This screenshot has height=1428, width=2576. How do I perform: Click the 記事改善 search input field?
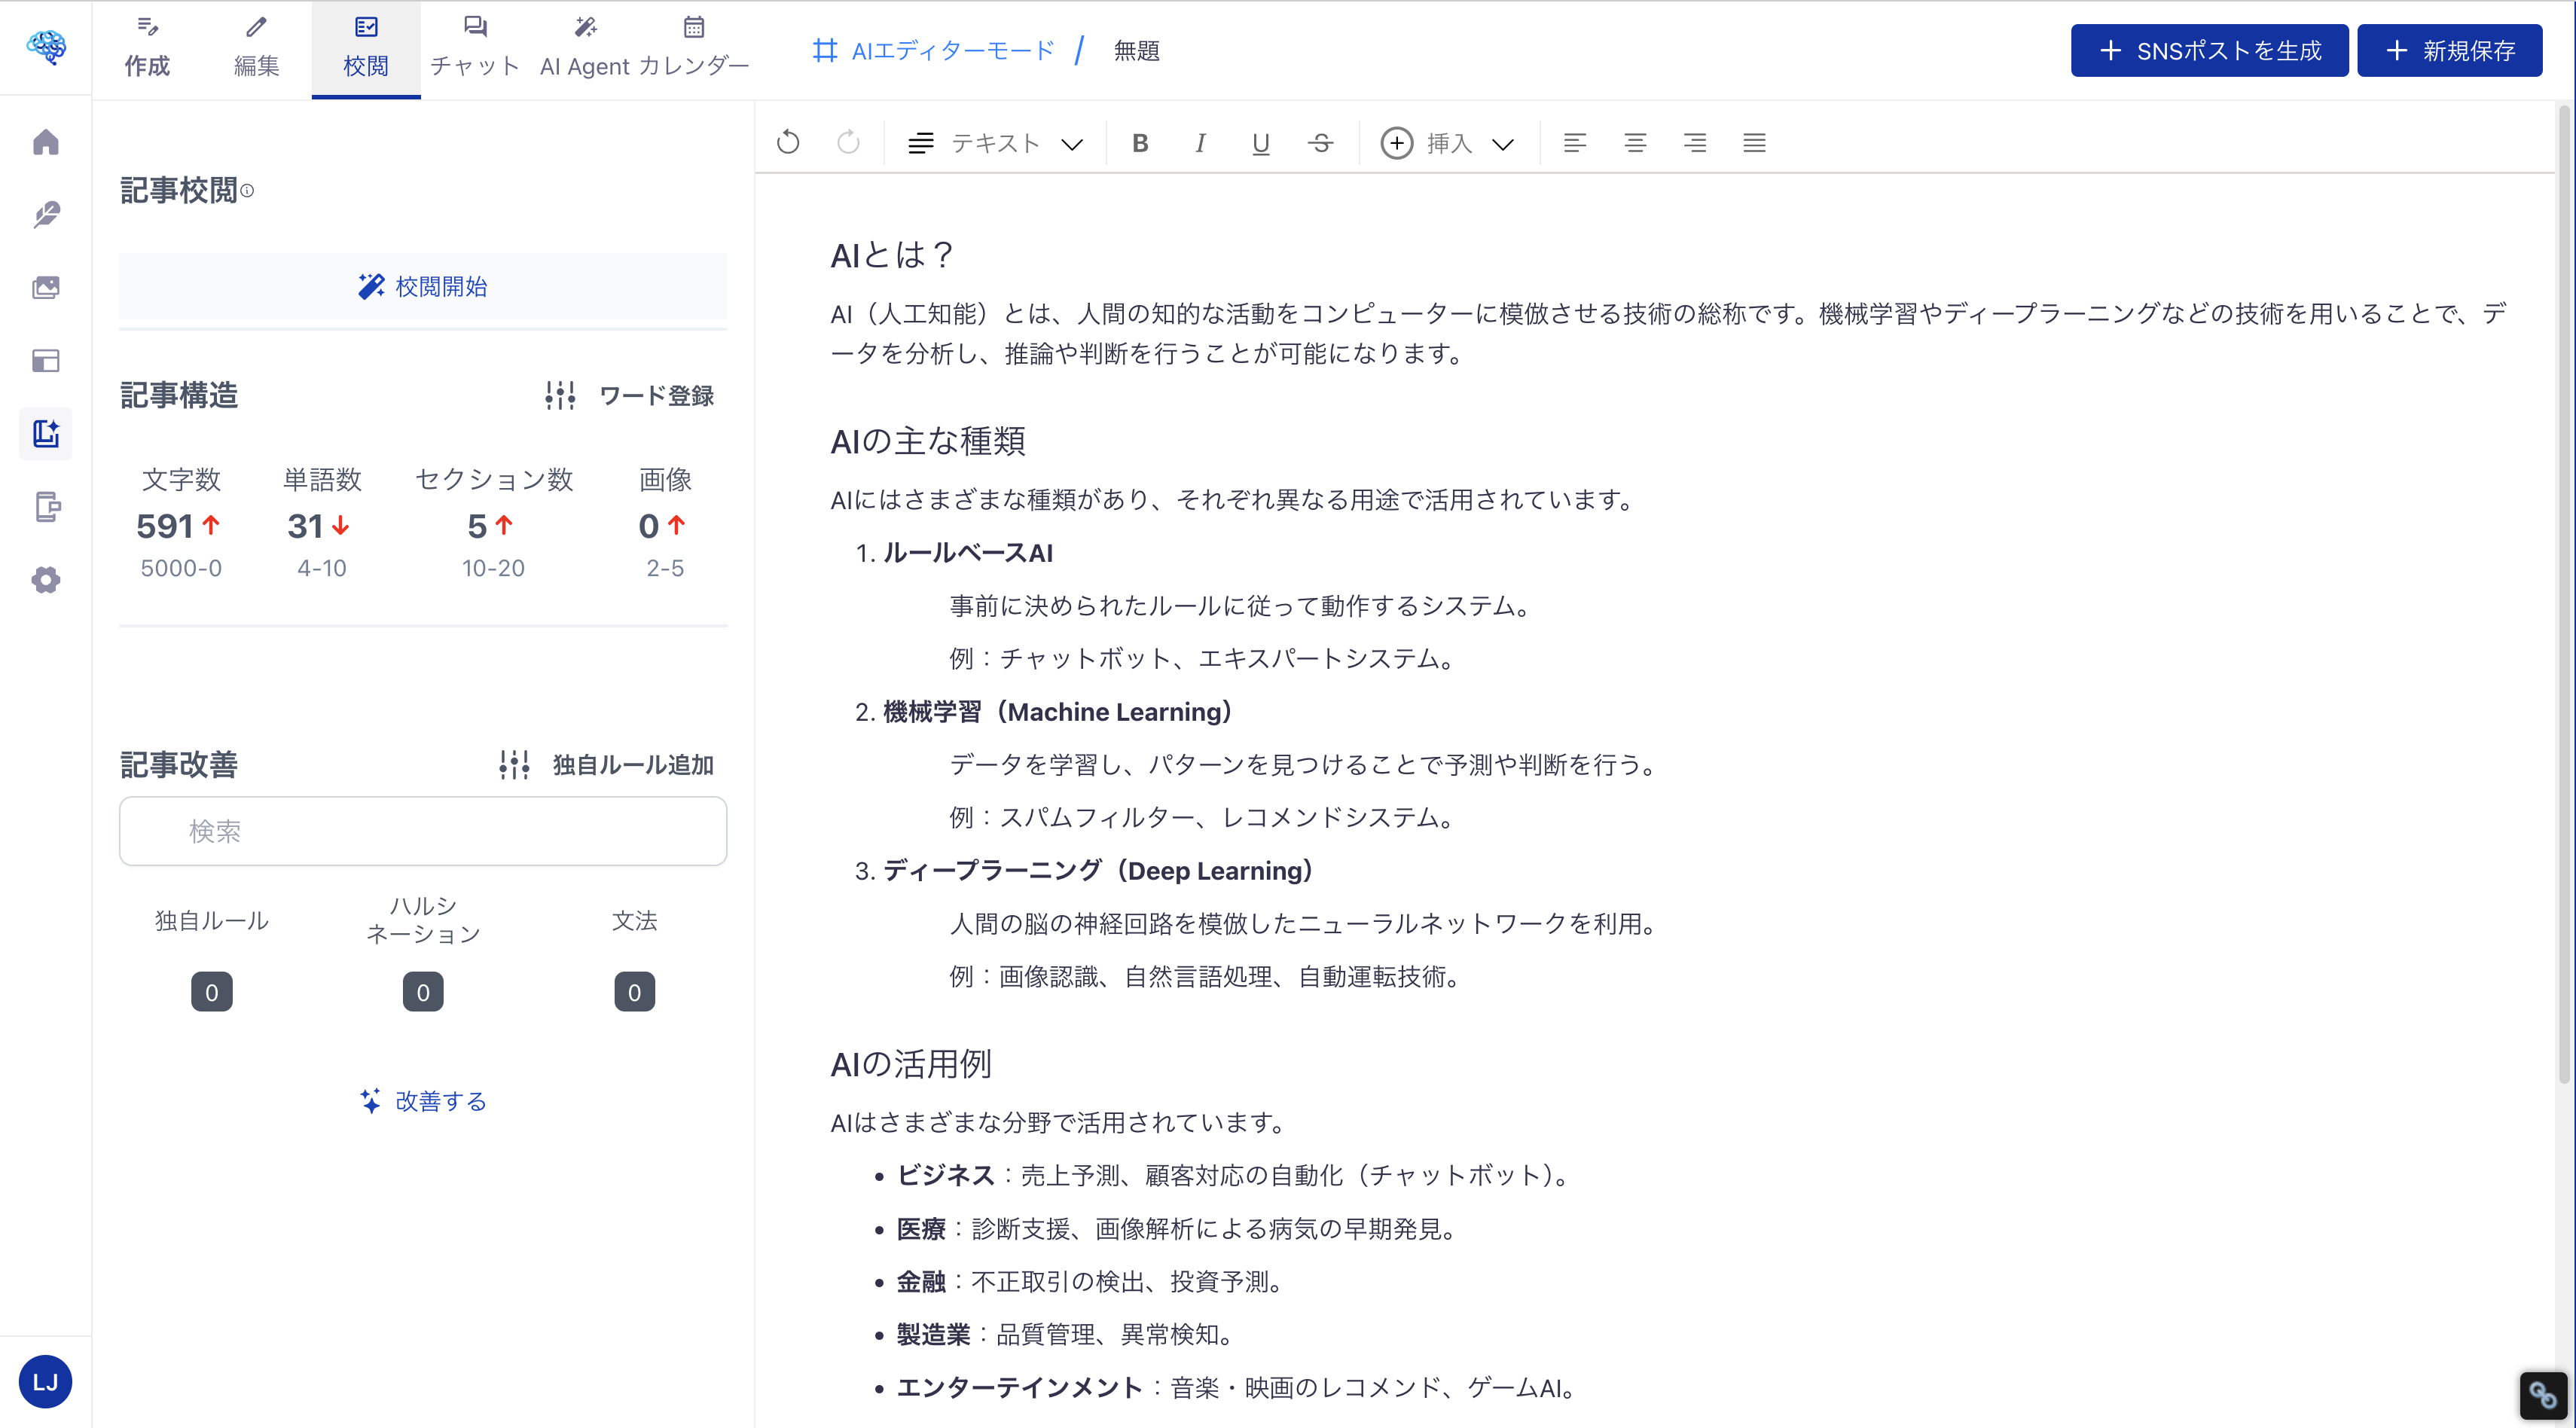tap(422, 831)
